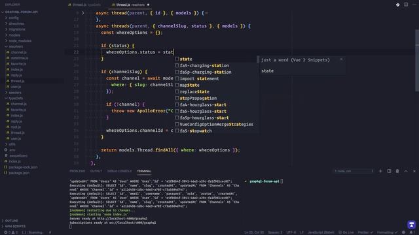Screen dimensions: 419x235
Task: Split the terminal pane
Action: (389, 171)
